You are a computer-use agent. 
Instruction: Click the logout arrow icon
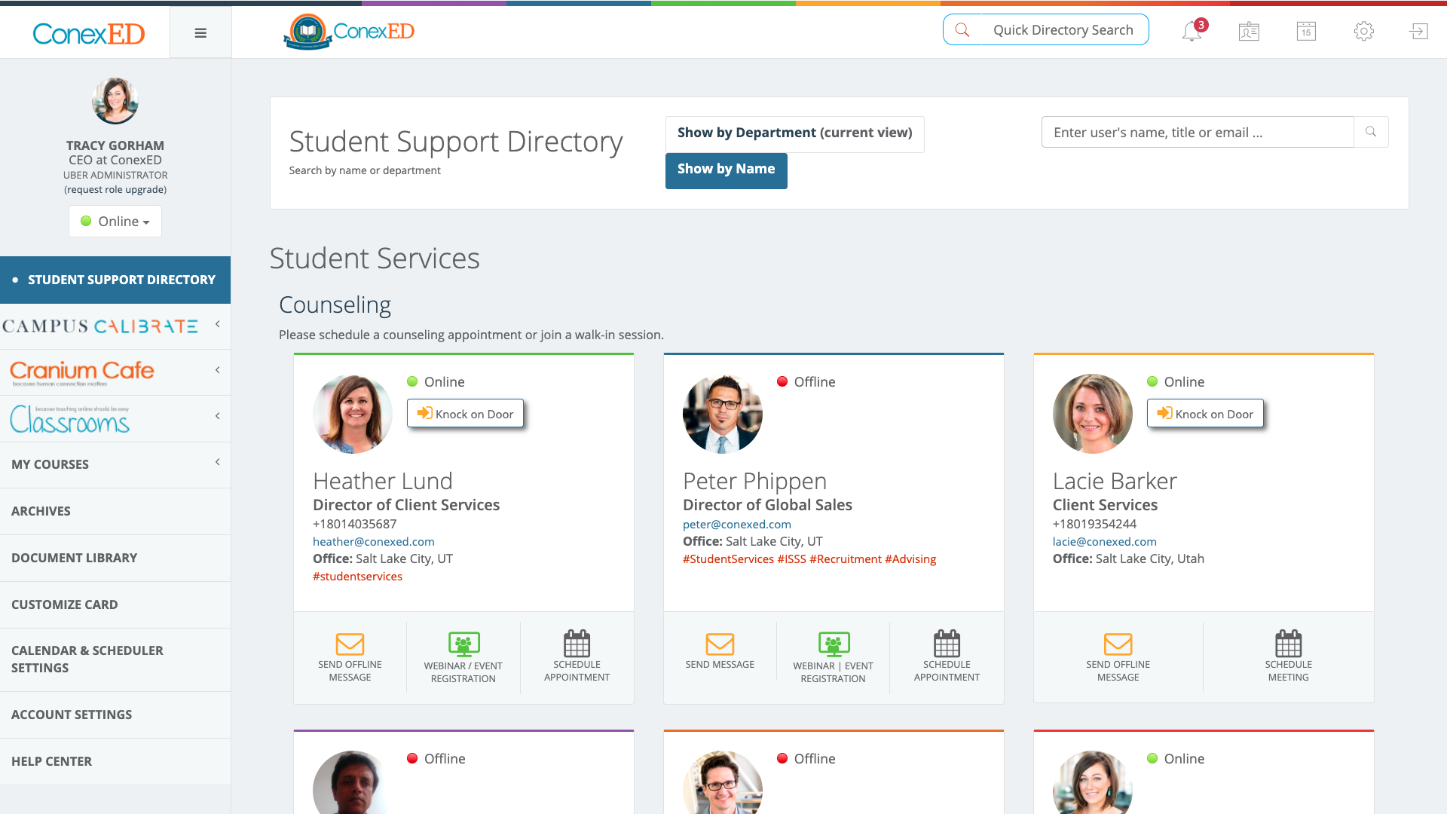pos(1418,32)
